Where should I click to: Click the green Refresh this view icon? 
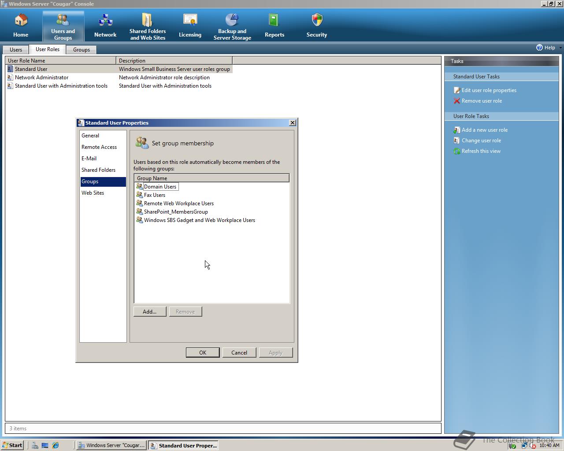[457, 151]
